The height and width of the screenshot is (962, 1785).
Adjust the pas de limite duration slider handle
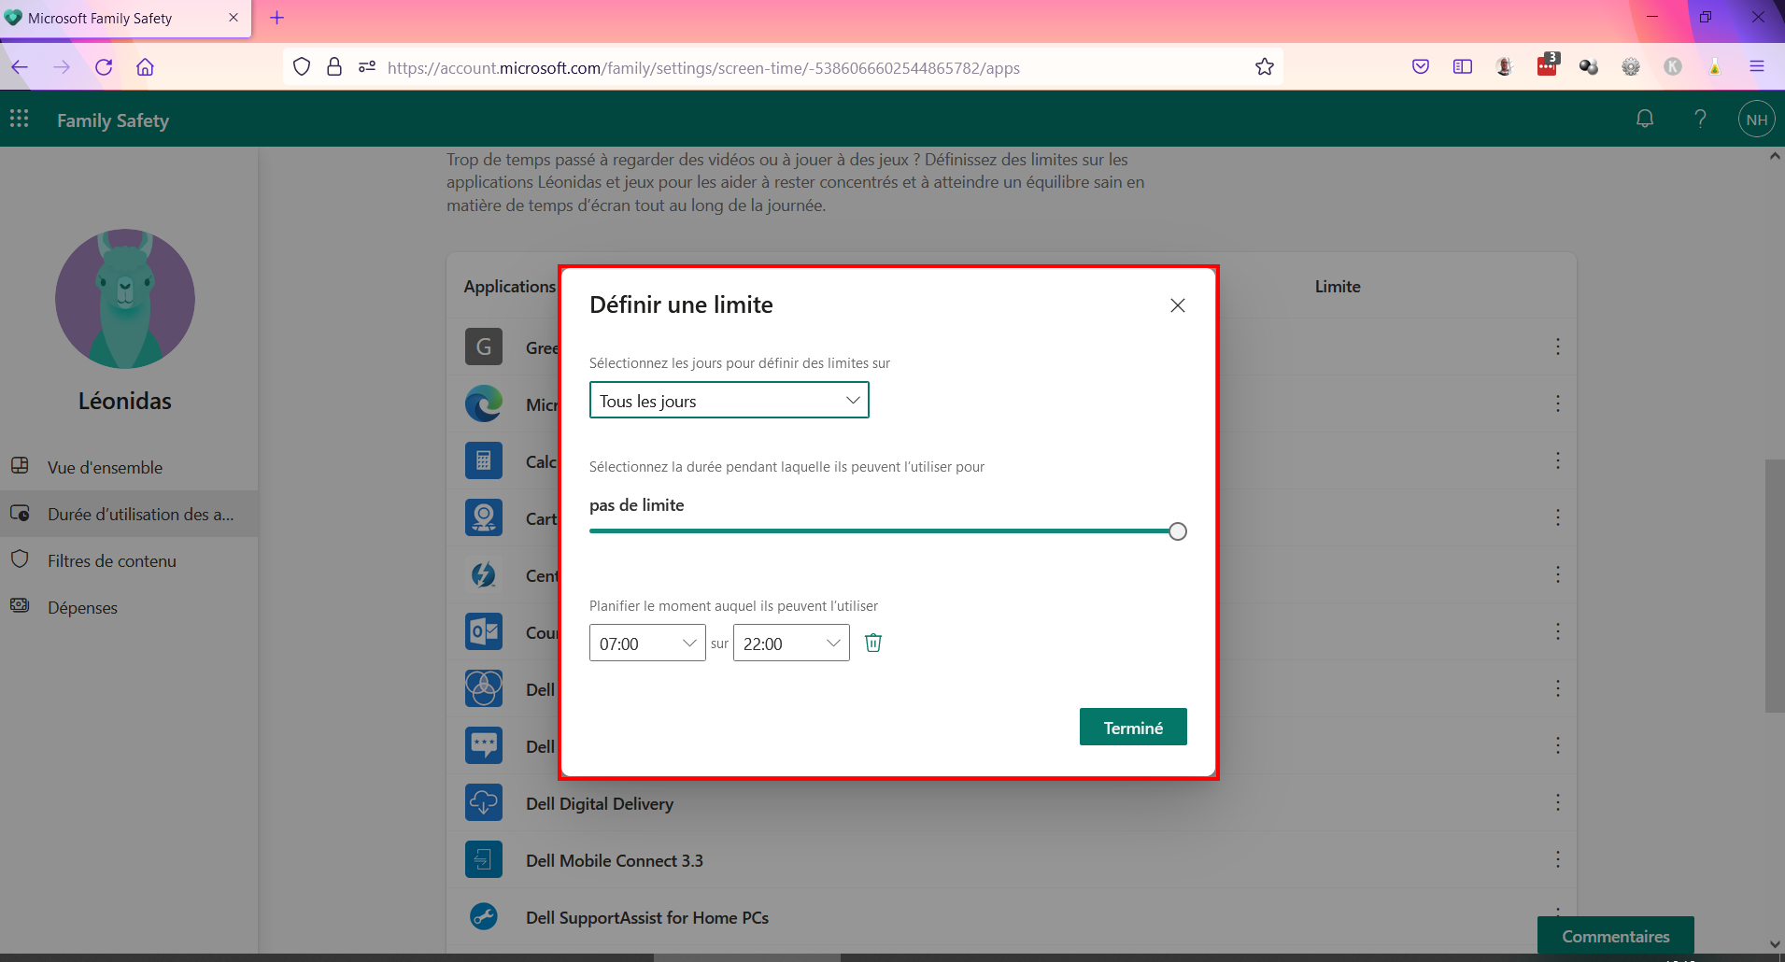[1178, 531]
